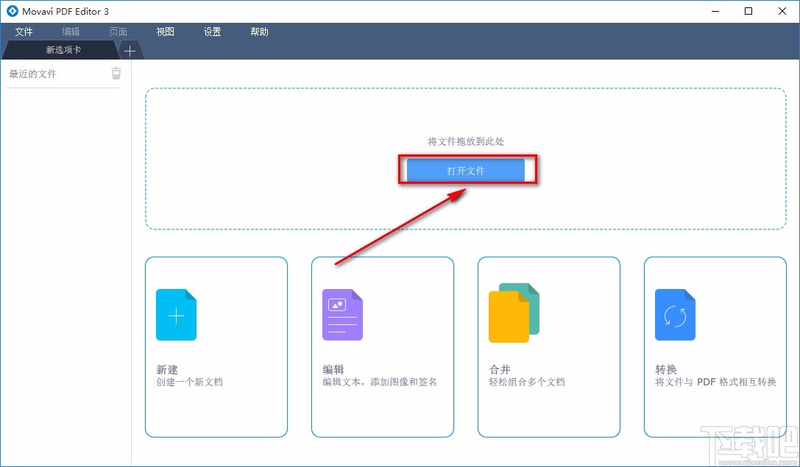
Task: Click the plus symbol inside the 新建 card
Action: point(176,314)
